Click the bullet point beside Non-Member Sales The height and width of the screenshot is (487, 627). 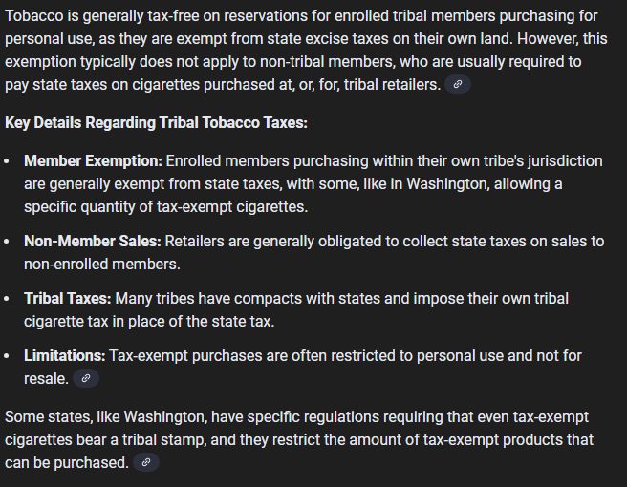point(7,242)
